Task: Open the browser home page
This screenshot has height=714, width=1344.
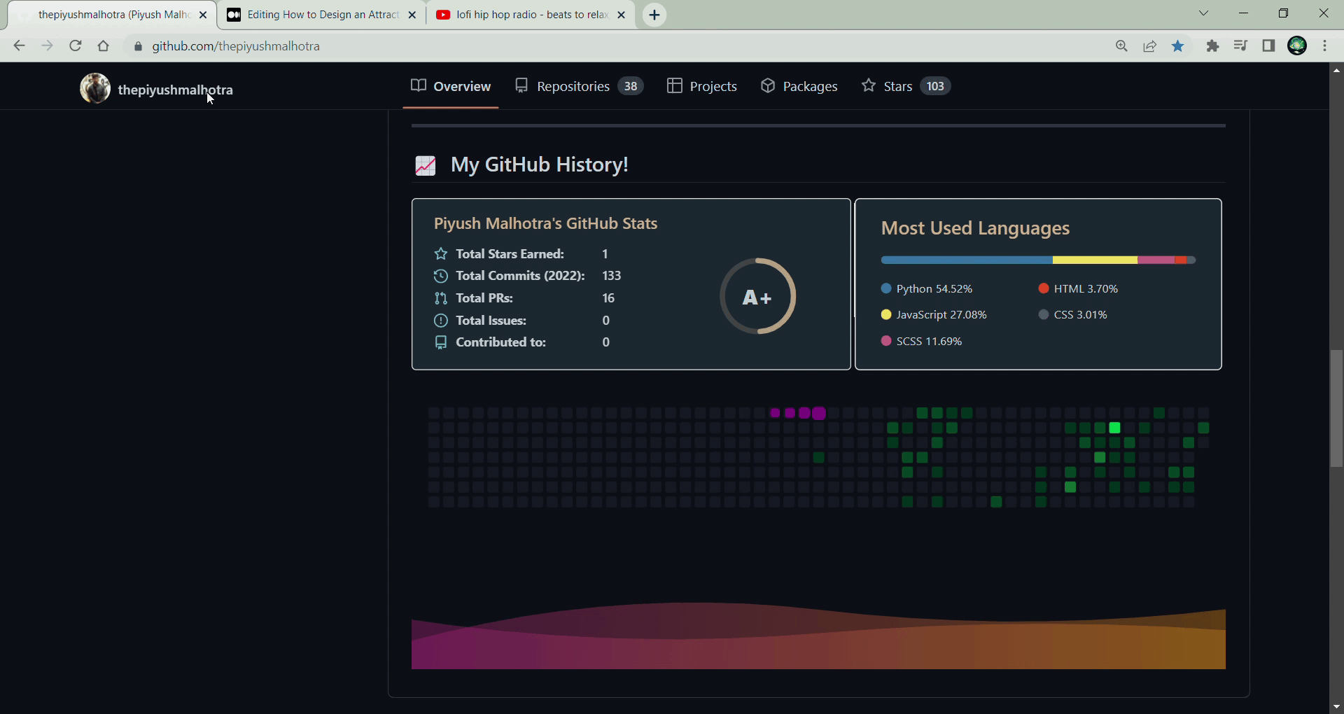Action: (104, 46)
